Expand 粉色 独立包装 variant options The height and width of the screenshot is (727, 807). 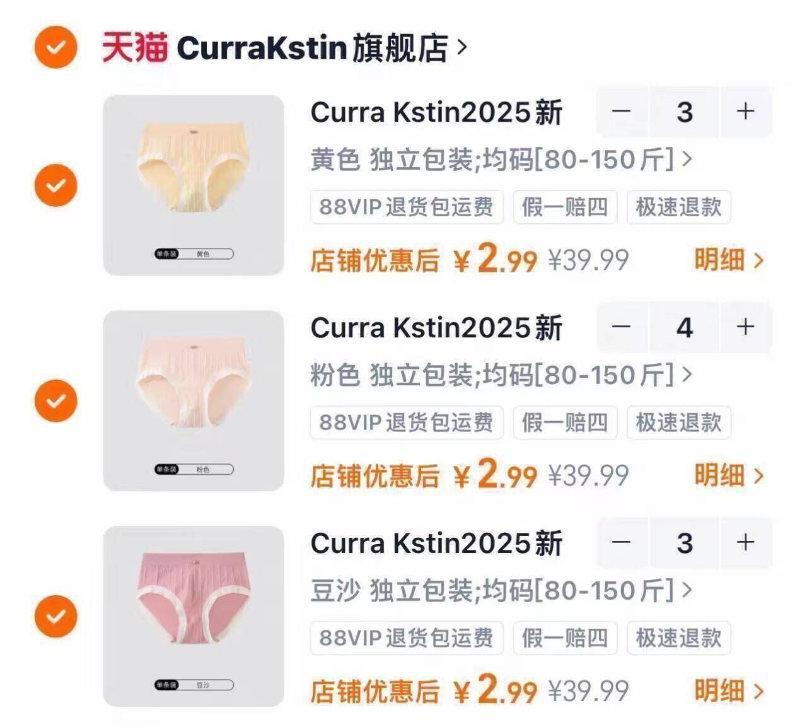[x=501, y=375]
